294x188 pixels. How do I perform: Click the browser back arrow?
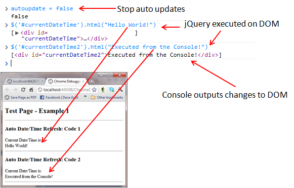[x=7, y=90]
